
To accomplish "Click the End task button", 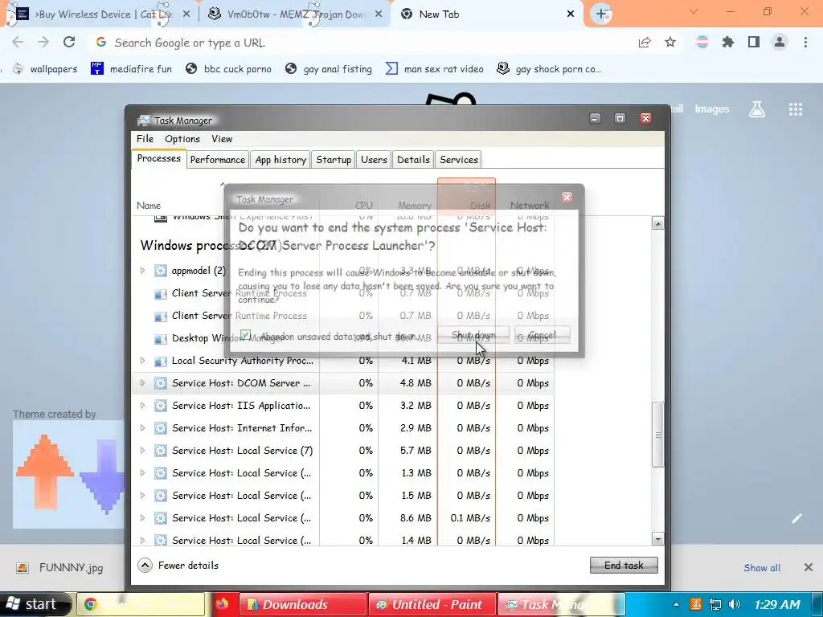I will point(624,565).
